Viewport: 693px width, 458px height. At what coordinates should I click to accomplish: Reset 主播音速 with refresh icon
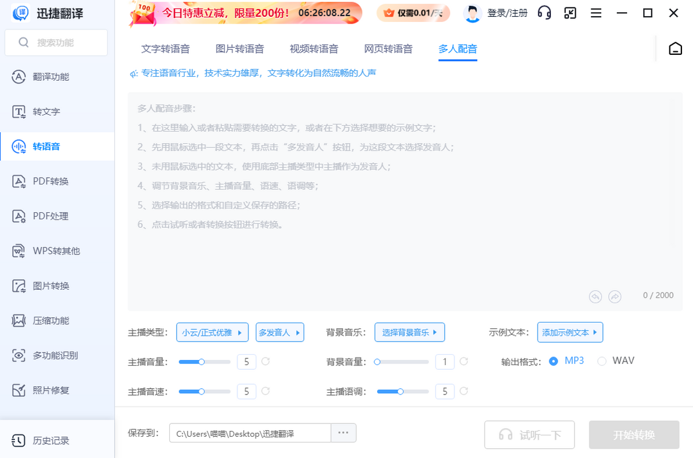(x=266, y=391)
